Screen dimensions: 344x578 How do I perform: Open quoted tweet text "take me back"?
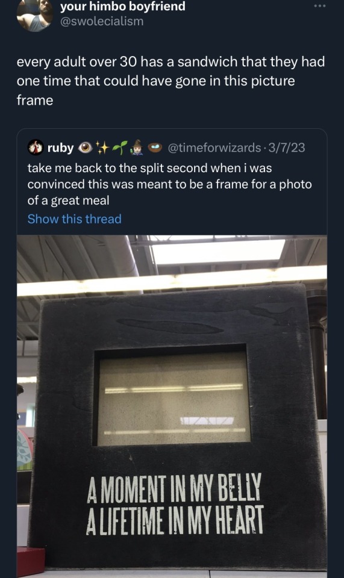(170, 184)
